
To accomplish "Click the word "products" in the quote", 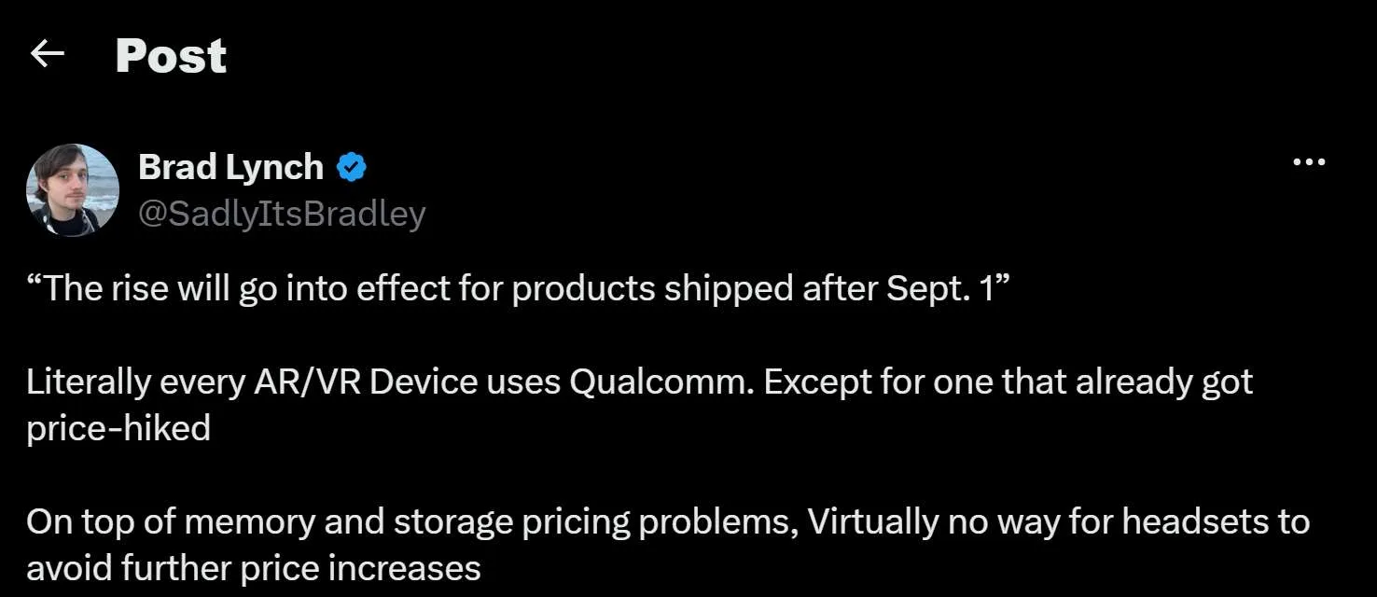I will coord(584,289).
